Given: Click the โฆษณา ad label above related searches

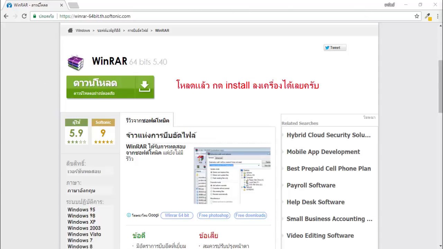Looking at the screenshot, I should tap(369, 118).
